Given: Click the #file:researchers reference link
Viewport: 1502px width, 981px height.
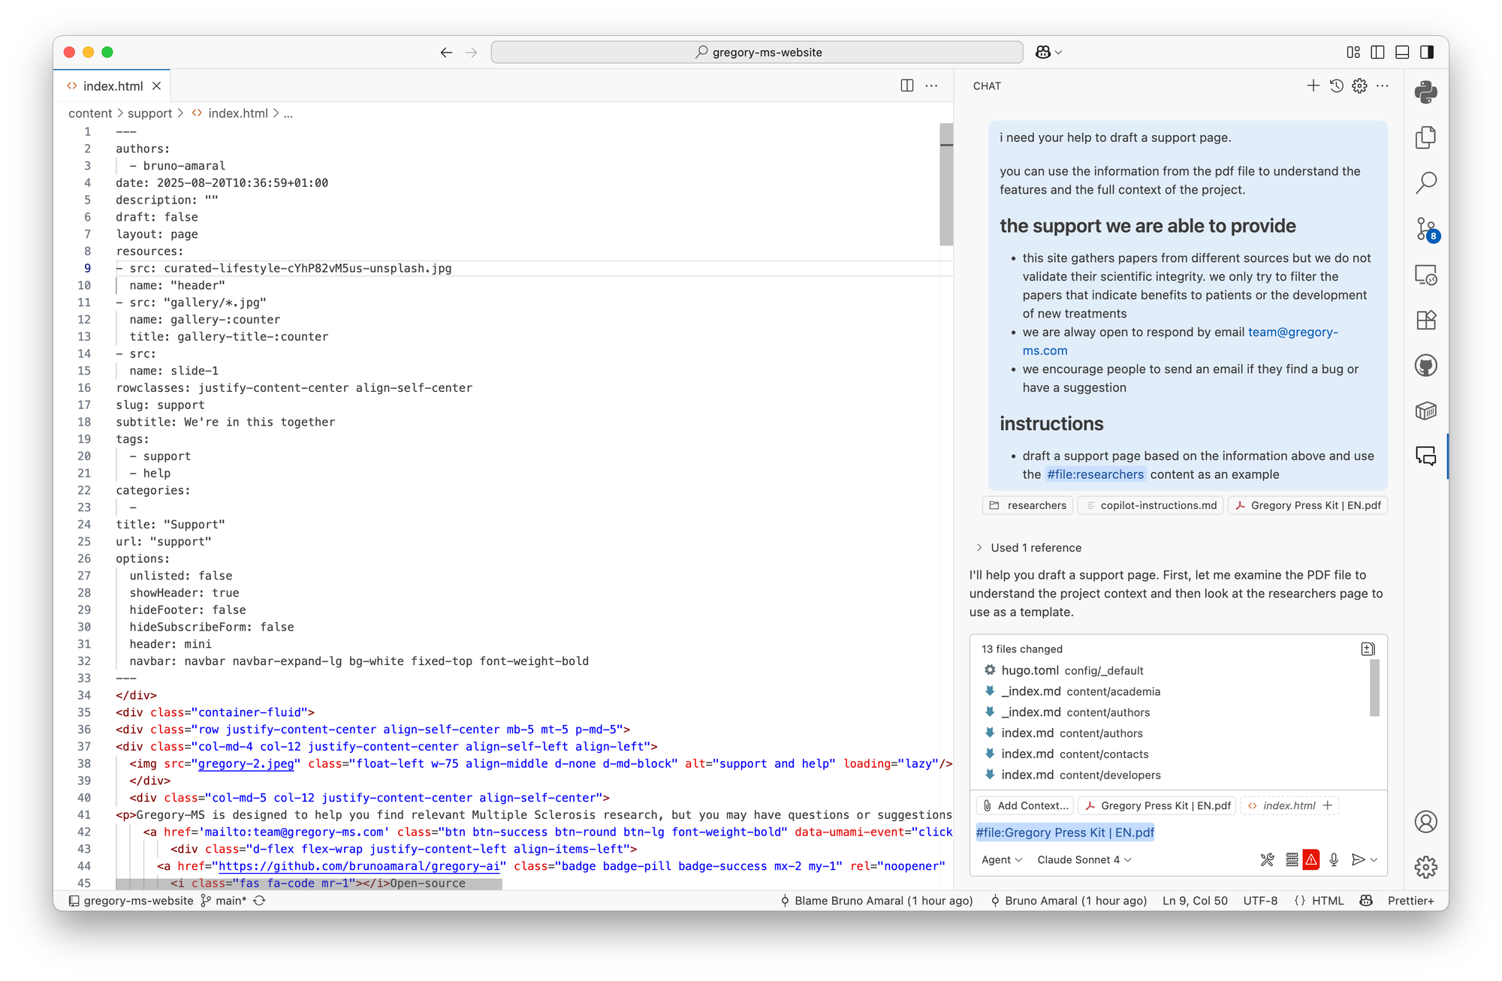Looking at the screenshot, I should pos(1095,474).
